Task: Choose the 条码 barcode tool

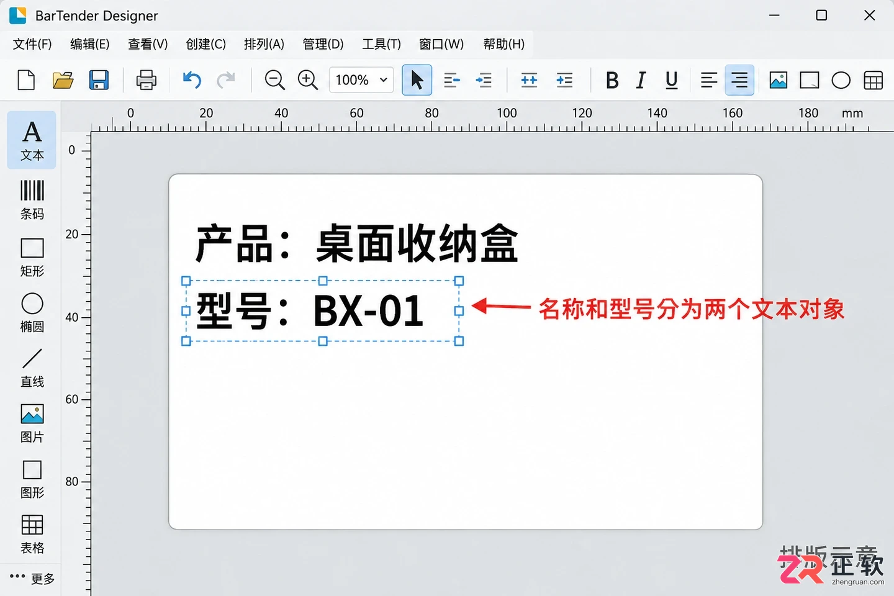Action: [x=32, y=200]
